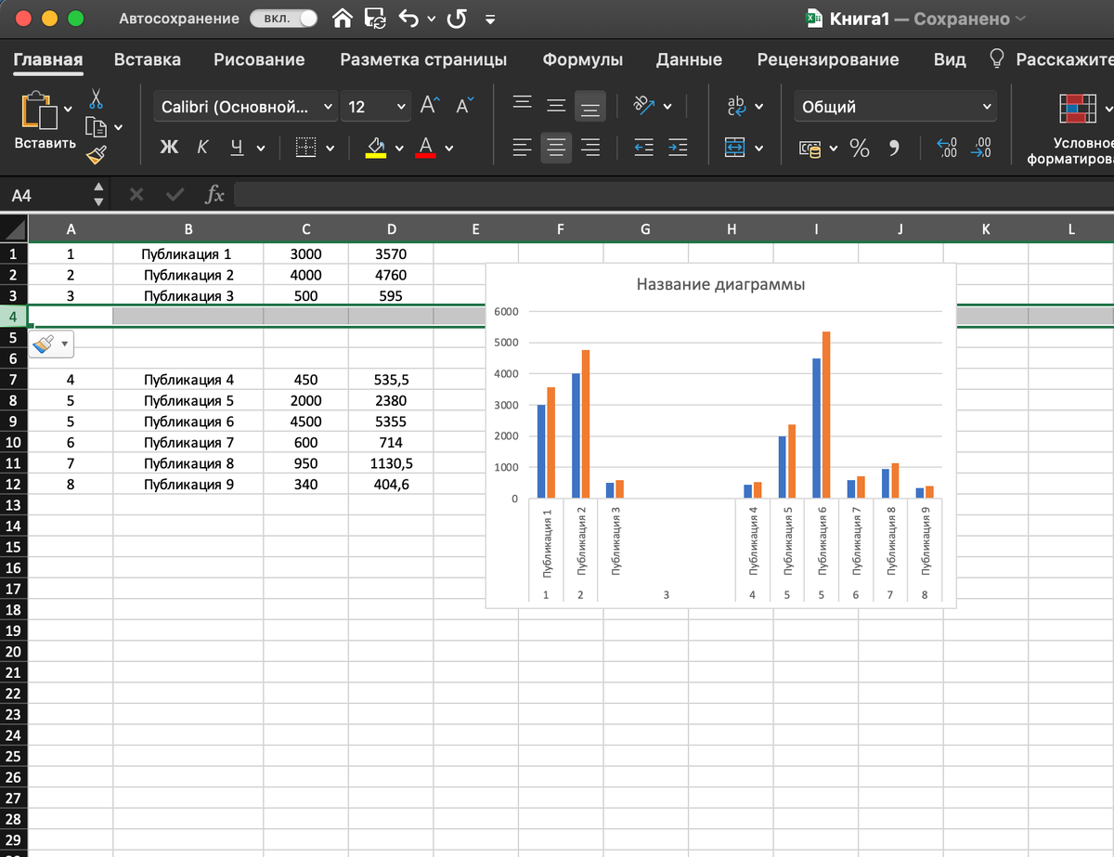Cut selection with the scissors icon
The width and height of the screenshot is (1114, 857).
coord(96,98)
